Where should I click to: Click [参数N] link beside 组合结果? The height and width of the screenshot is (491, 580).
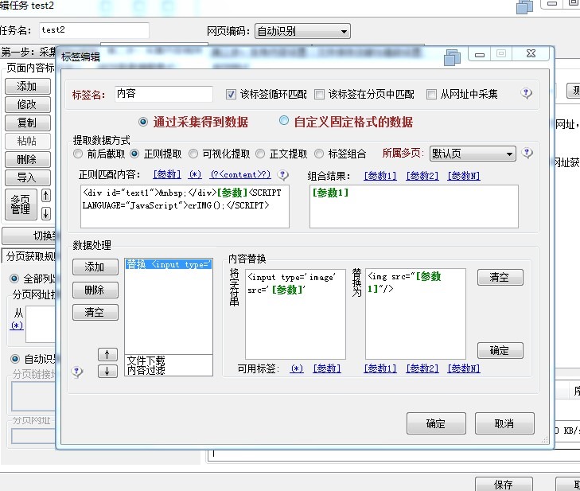[x=464, y=176]
